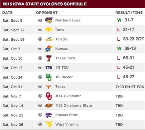
Task: Select the Toledo Rockets logo
Action: [x=49, y=39]
